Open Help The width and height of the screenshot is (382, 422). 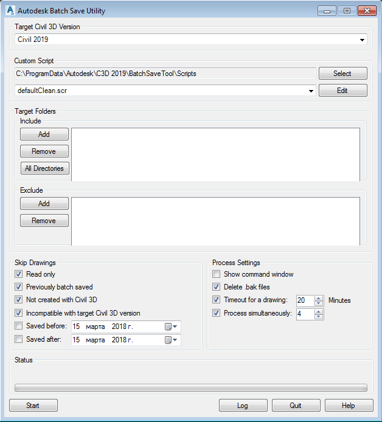coord(349,406)
